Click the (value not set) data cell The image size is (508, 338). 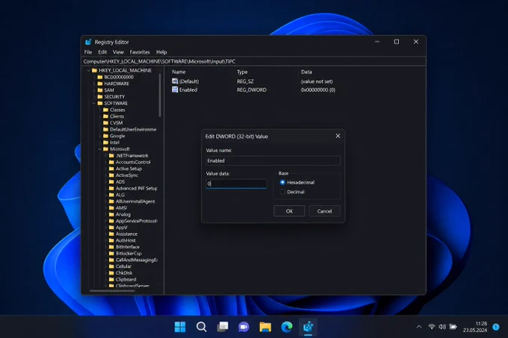coord(317,81)
